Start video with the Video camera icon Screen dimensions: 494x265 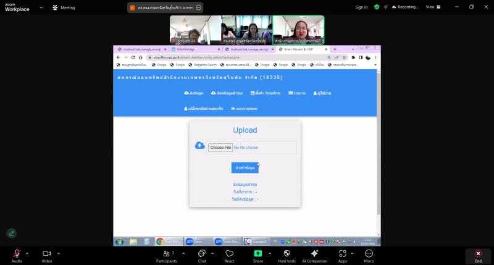pos(47,254)
